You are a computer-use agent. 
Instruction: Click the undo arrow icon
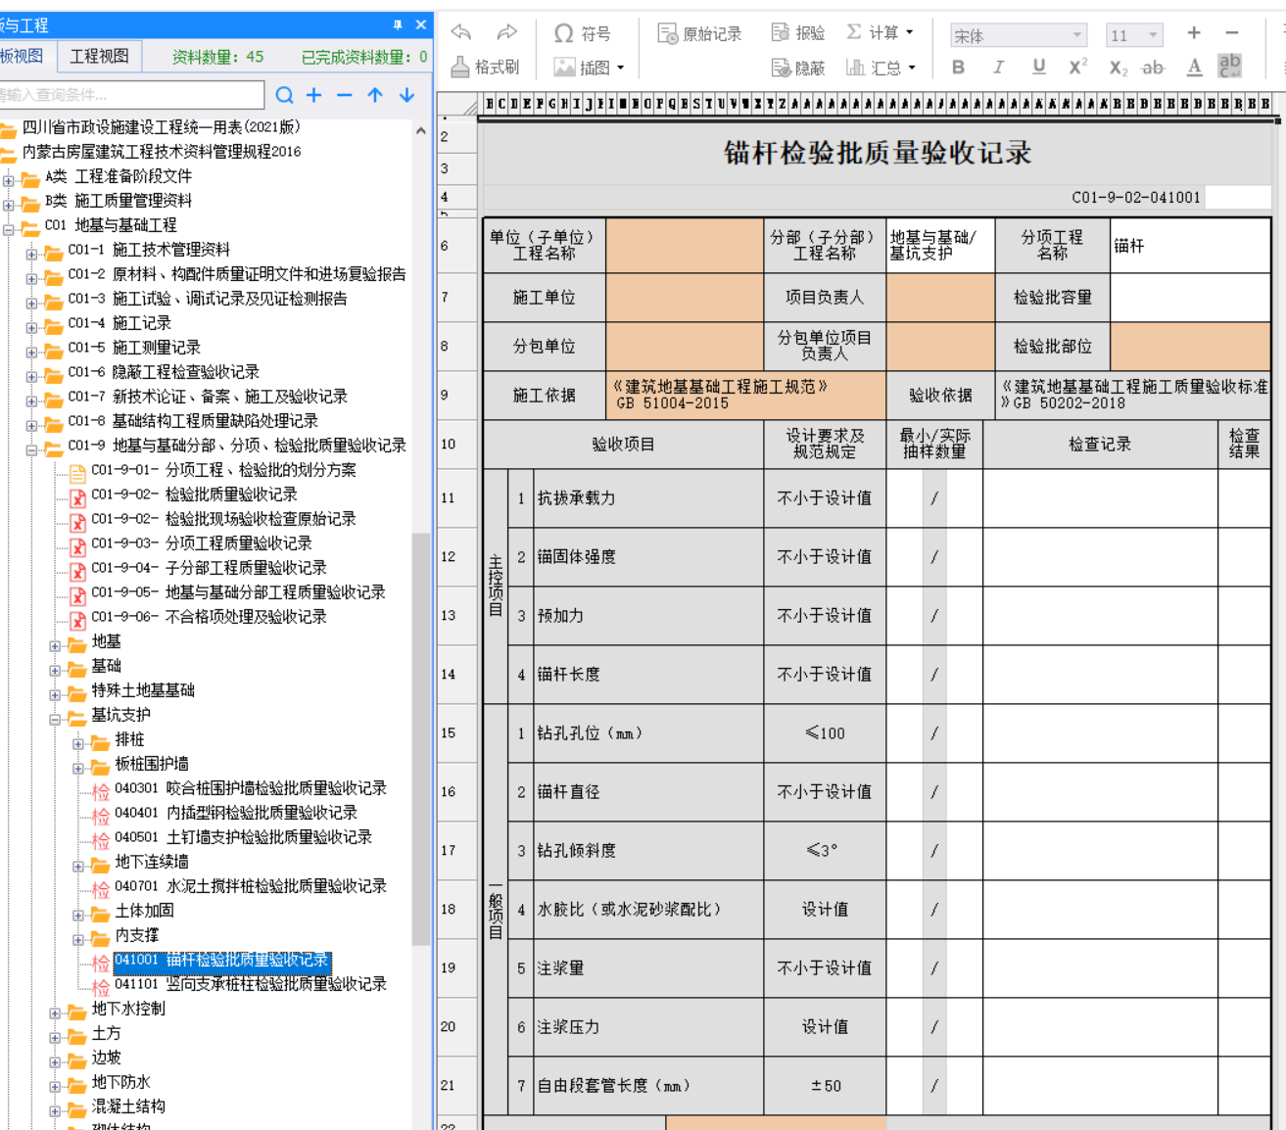pyautogui.click(x=461, y=32)
